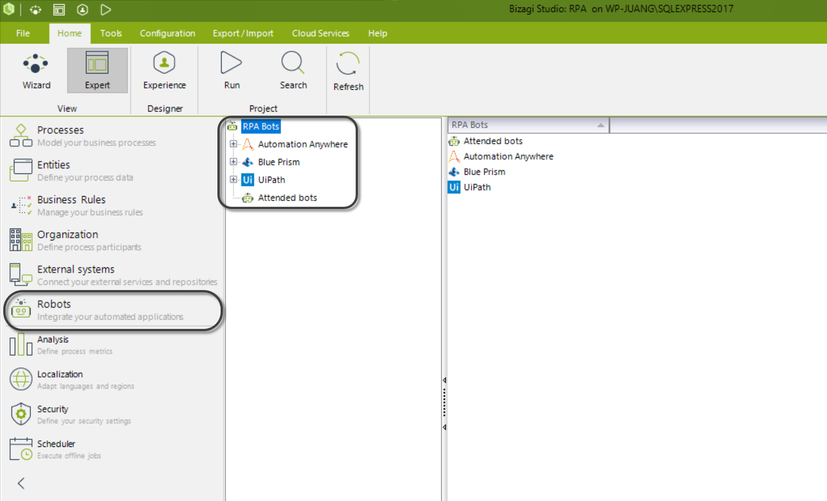Image resolution: width=827 pixels, height=501 pixels.
Task: Expand the UiPath tree node
Action: coord(233,179)
